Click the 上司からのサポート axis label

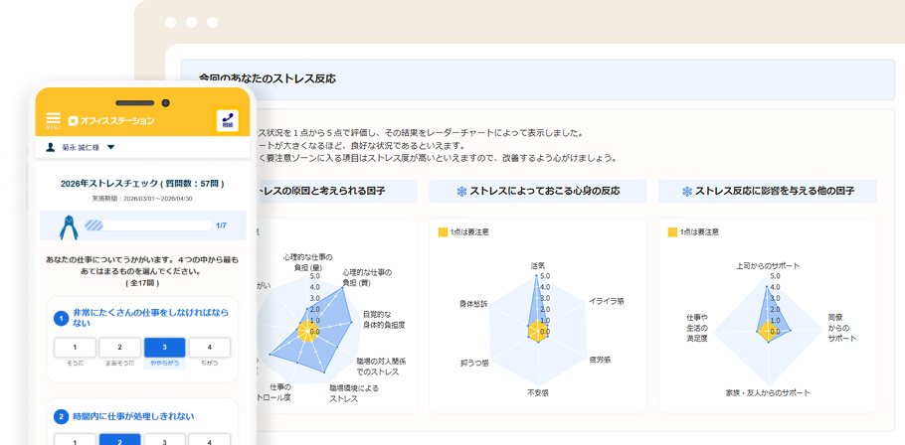(x=768, y=266)
